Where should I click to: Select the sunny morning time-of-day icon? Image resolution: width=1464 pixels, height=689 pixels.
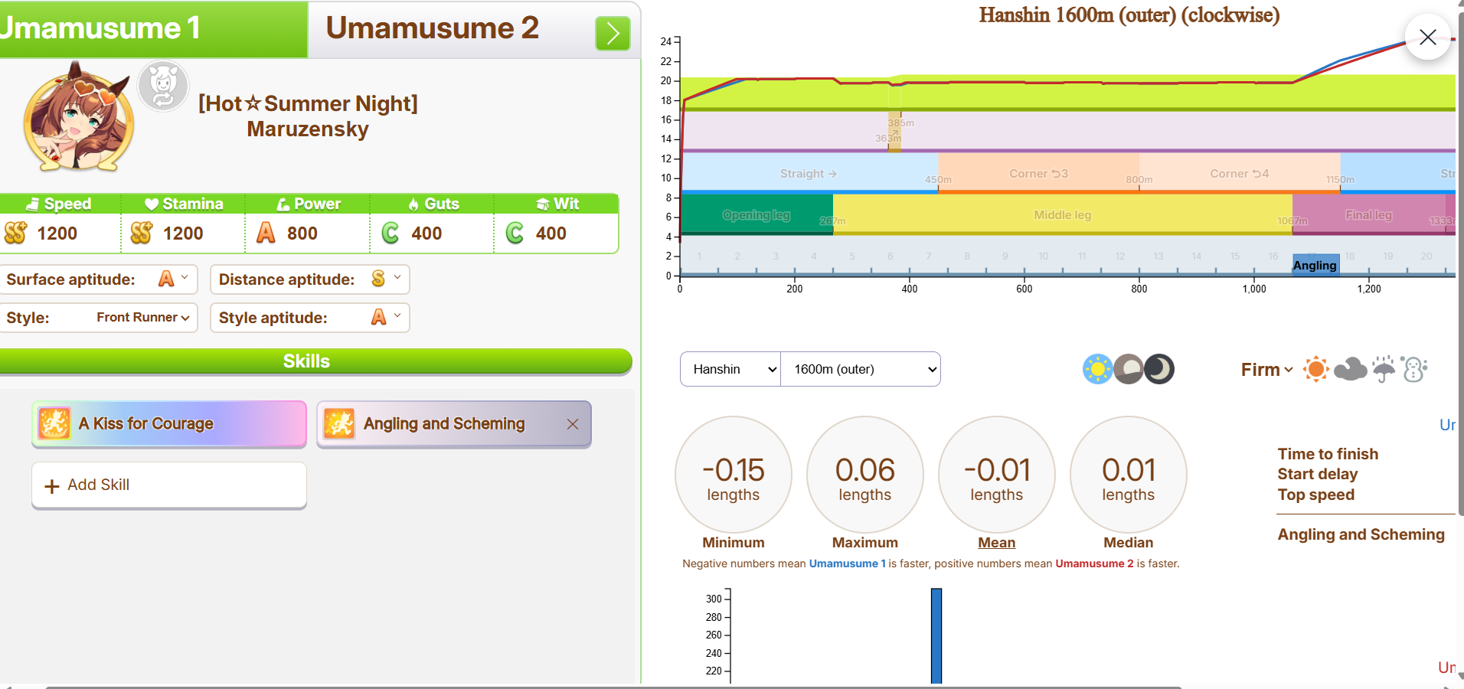point(1098,369)
